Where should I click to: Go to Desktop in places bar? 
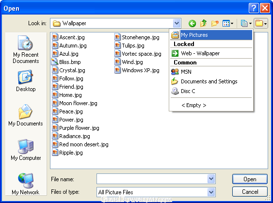[x=26, y=81]
